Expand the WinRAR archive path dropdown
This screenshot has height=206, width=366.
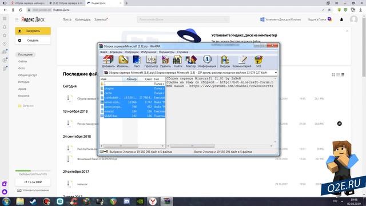276,73
